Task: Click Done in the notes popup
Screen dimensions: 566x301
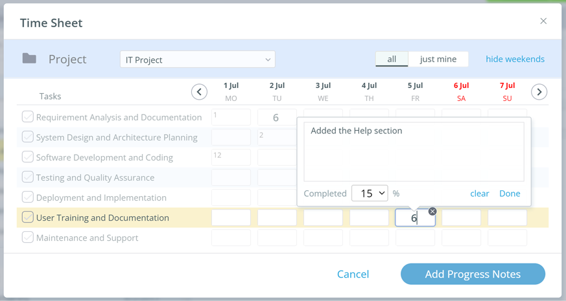Action: point(510,194)
